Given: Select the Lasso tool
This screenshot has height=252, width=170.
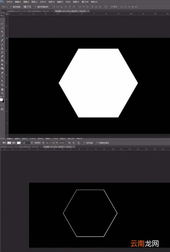Looking at the screenshot, I should point(2,24).
